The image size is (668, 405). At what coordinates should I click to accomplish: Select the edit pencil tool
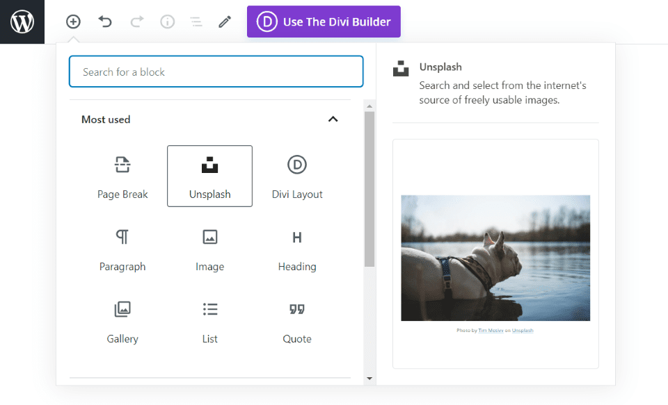coord(224,22)
